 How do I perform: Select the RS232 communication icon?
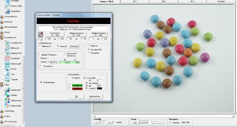point(7,69)
